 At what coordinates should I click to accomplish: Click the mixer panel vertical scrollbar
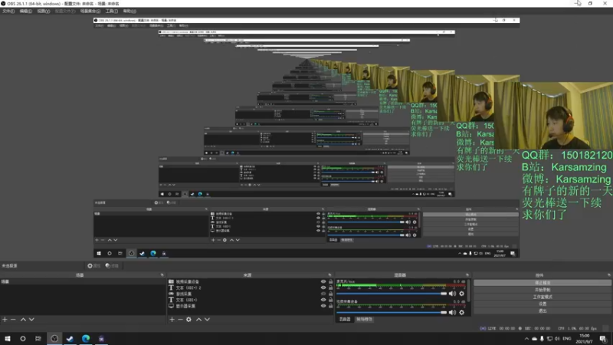click(469, 291)
